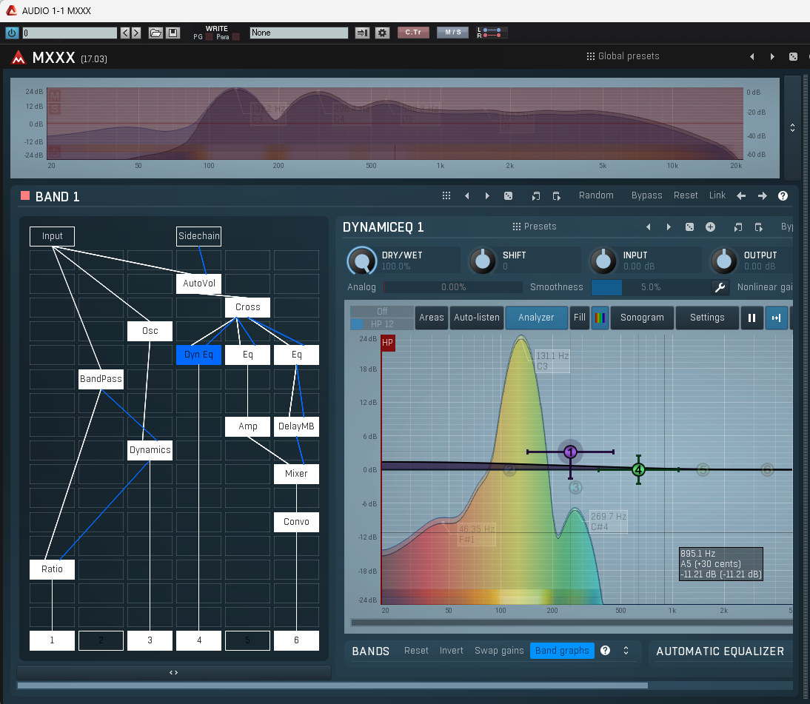Screen dimensions: 810x704
Task: Select previous Band 1 preset
Action: (x=467, y=195)
